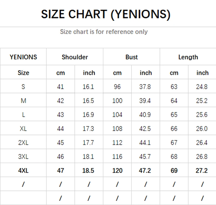Select the bold 4XL size label
Viewport: 216px width, 205px height.
coord(23,170)
